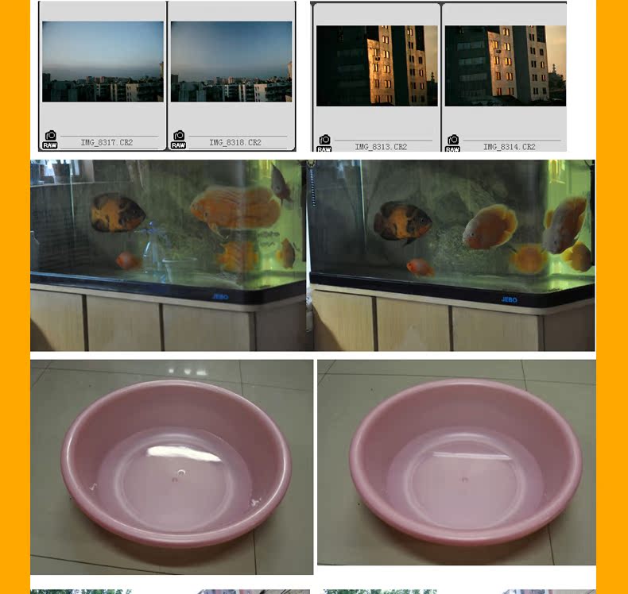View the left pink basin photo with glare
The height and width of the screenshot is (594, 628).
coord(172,467)
